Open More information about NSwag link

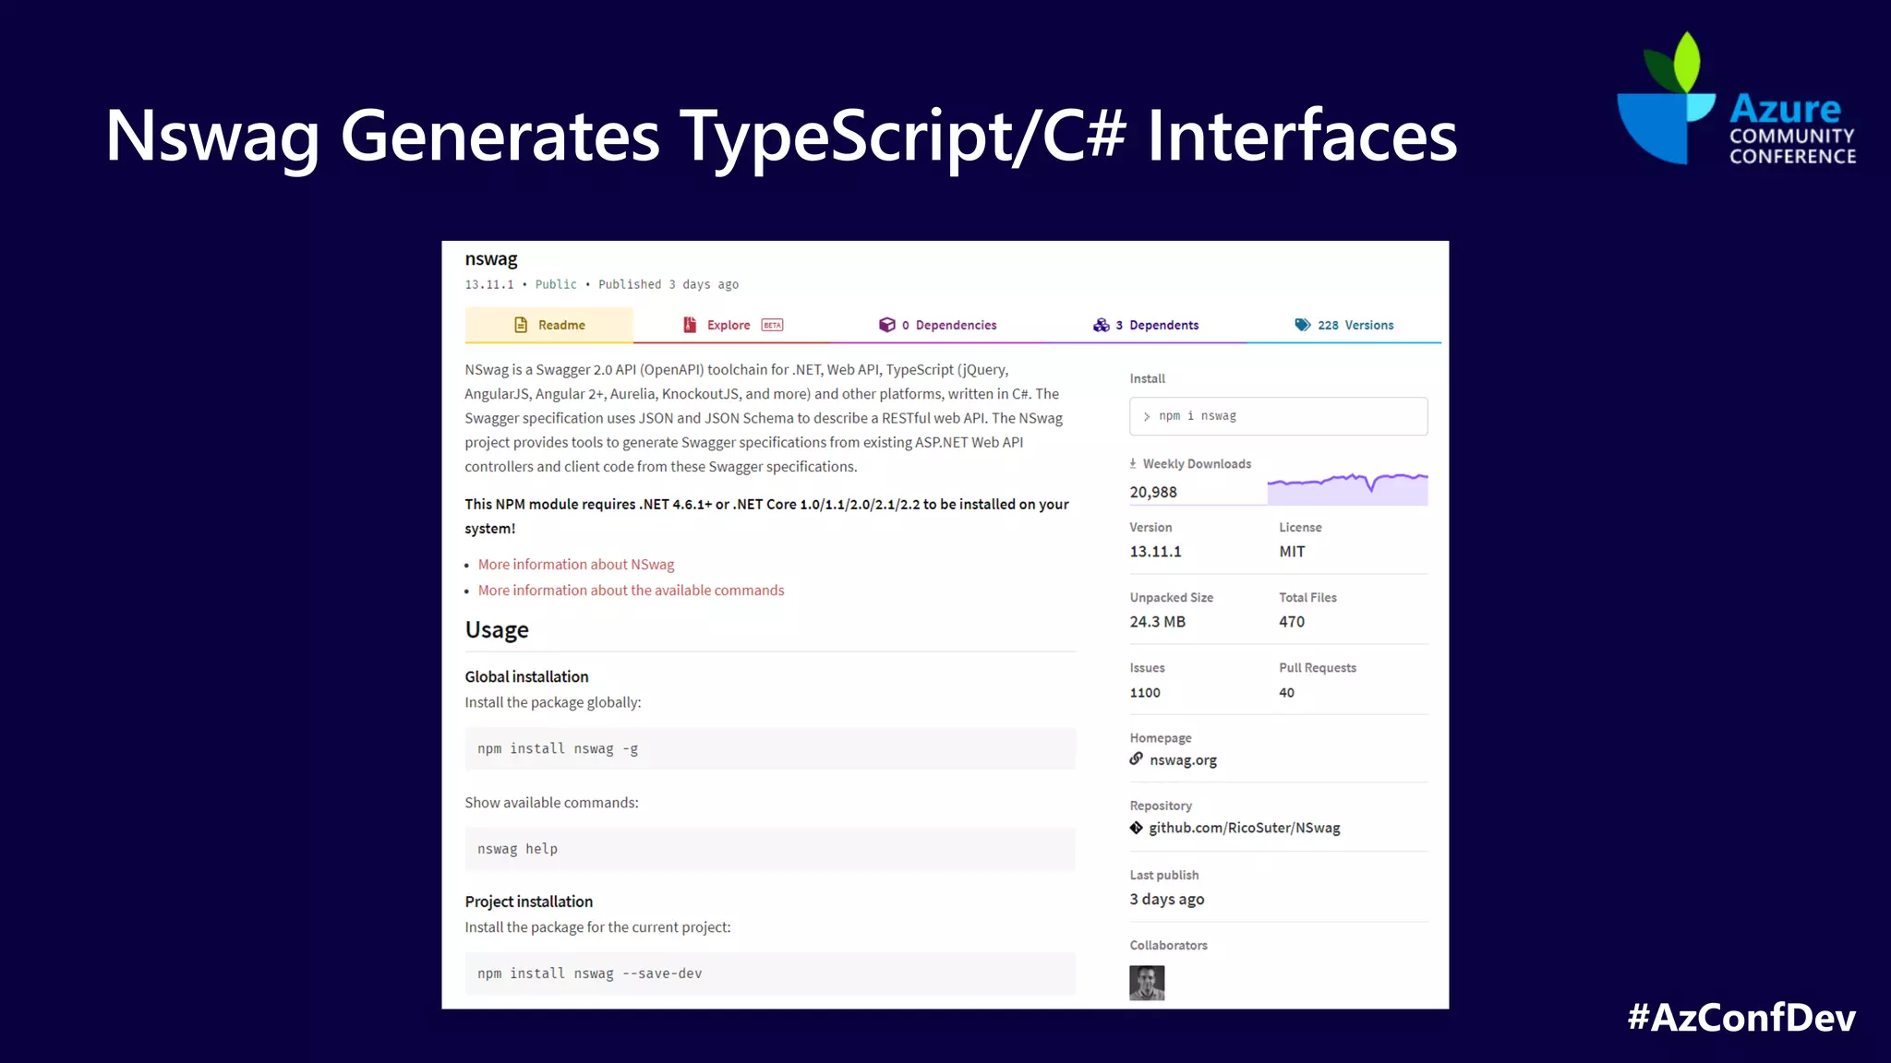click(576, 564)
